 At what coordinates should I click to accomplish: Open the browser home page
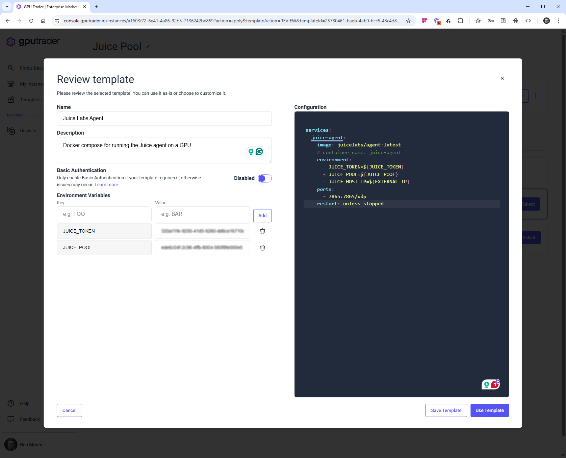[43, 21]
